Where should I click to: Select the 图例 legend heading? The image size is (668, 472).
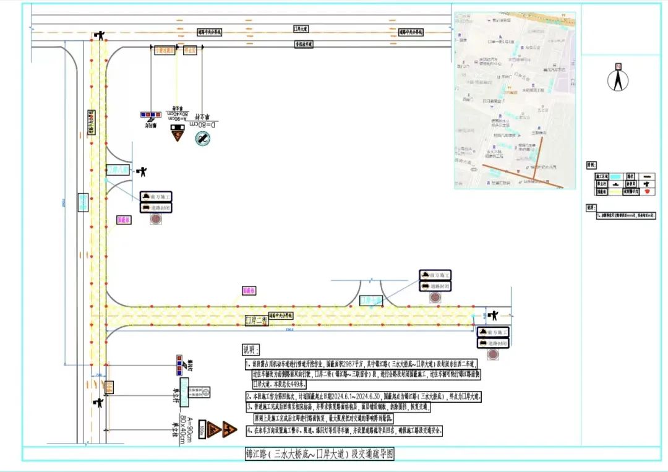[591, 165]
